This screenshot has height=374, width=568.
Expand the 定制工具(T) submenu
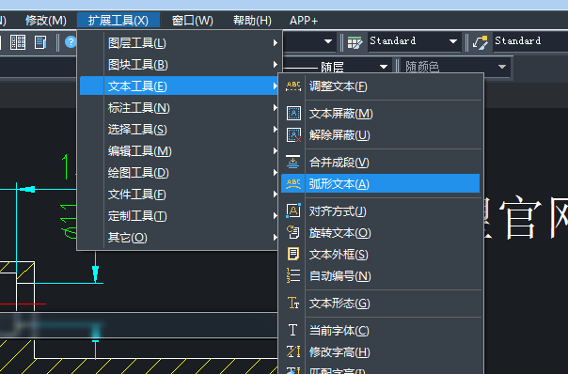tap(180, 216)
